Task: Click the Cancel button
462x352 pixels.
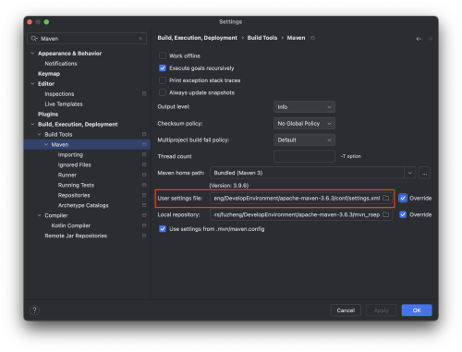Action: [346, 310]
